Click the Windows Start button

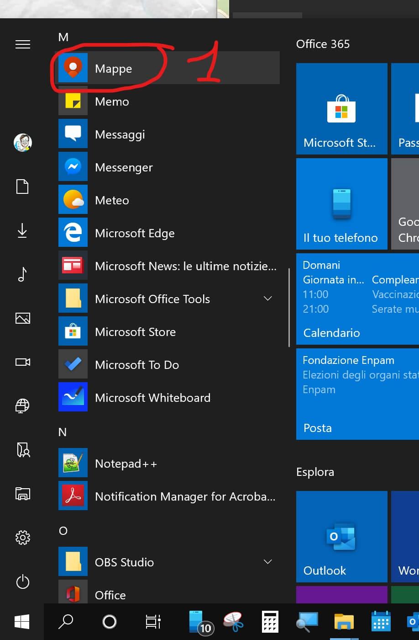pyautogui.click(x=22, y=622)
